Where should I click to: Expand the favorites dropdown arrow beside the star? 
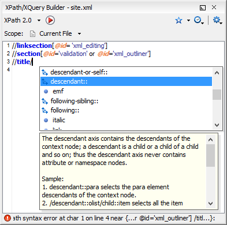tap(188, 20)
